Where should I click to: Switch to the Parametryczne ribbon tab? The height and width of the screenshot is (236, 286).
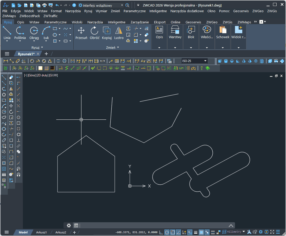point(55,22)
